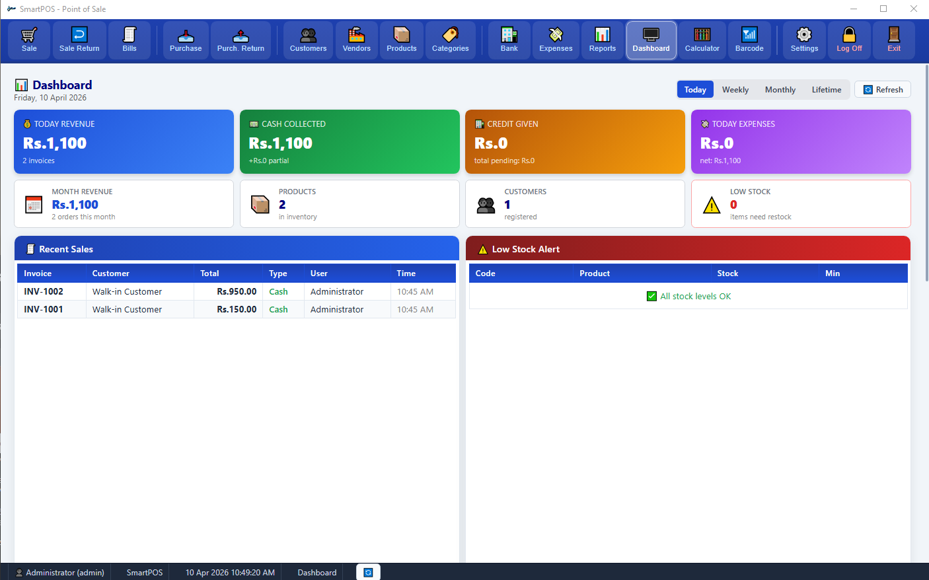This screenshot has width=929, height=580.
Task: Sort recent sales by Total column
Action: (x=209, y=273)
